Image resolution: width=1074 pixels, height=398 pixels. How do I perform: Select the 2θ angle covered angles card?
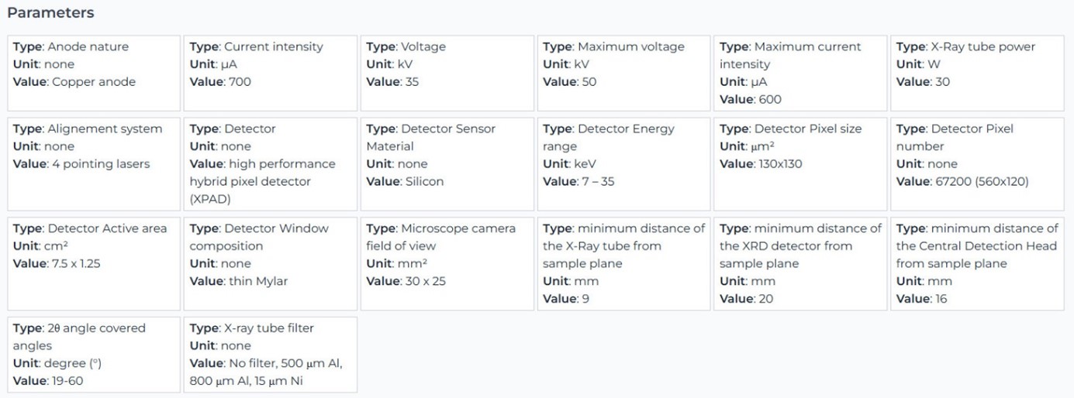pos(94,354)
